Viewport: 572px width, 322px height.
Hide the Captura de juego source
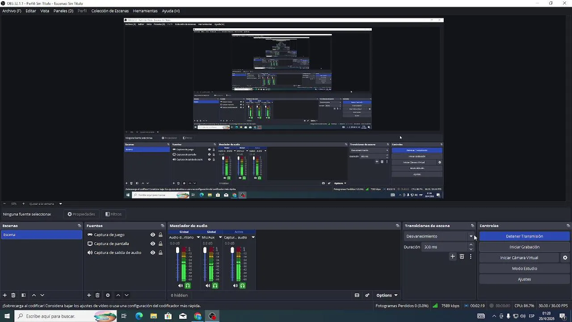tap(153, 235)
